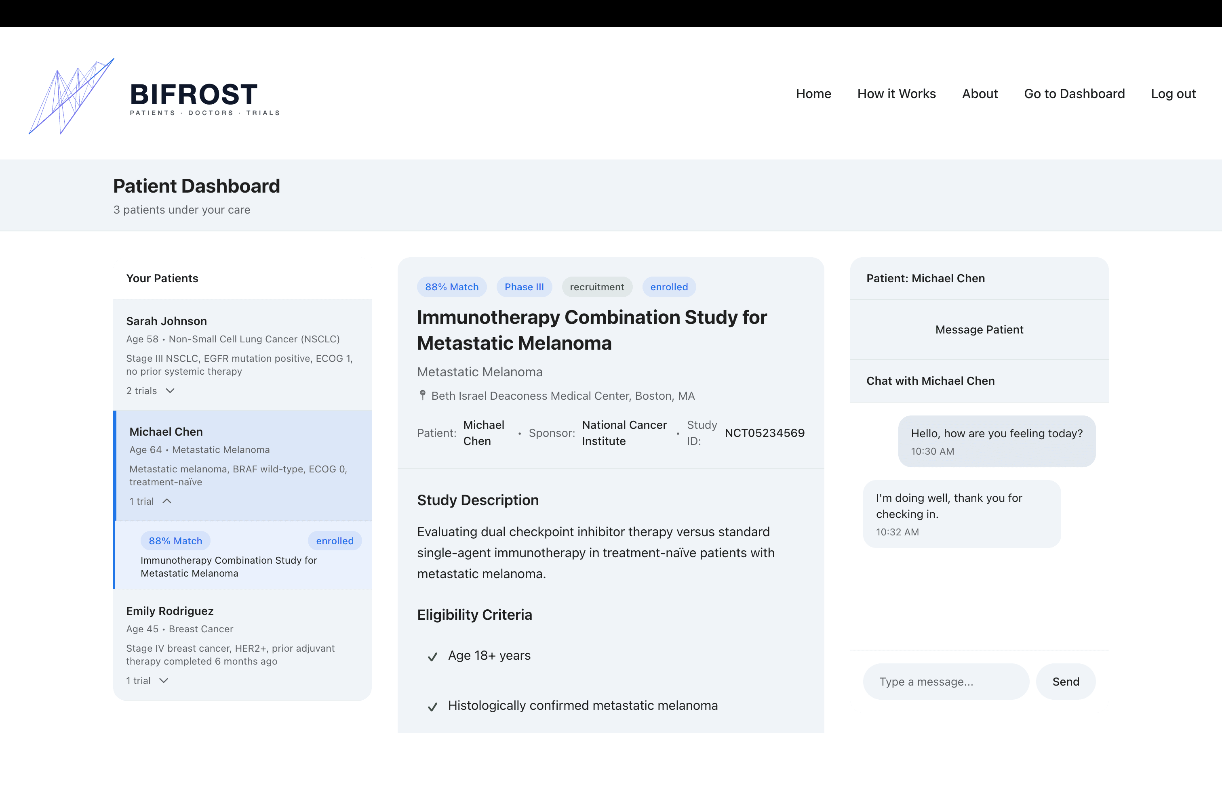Click the Study Description heading

click(478, 500)
